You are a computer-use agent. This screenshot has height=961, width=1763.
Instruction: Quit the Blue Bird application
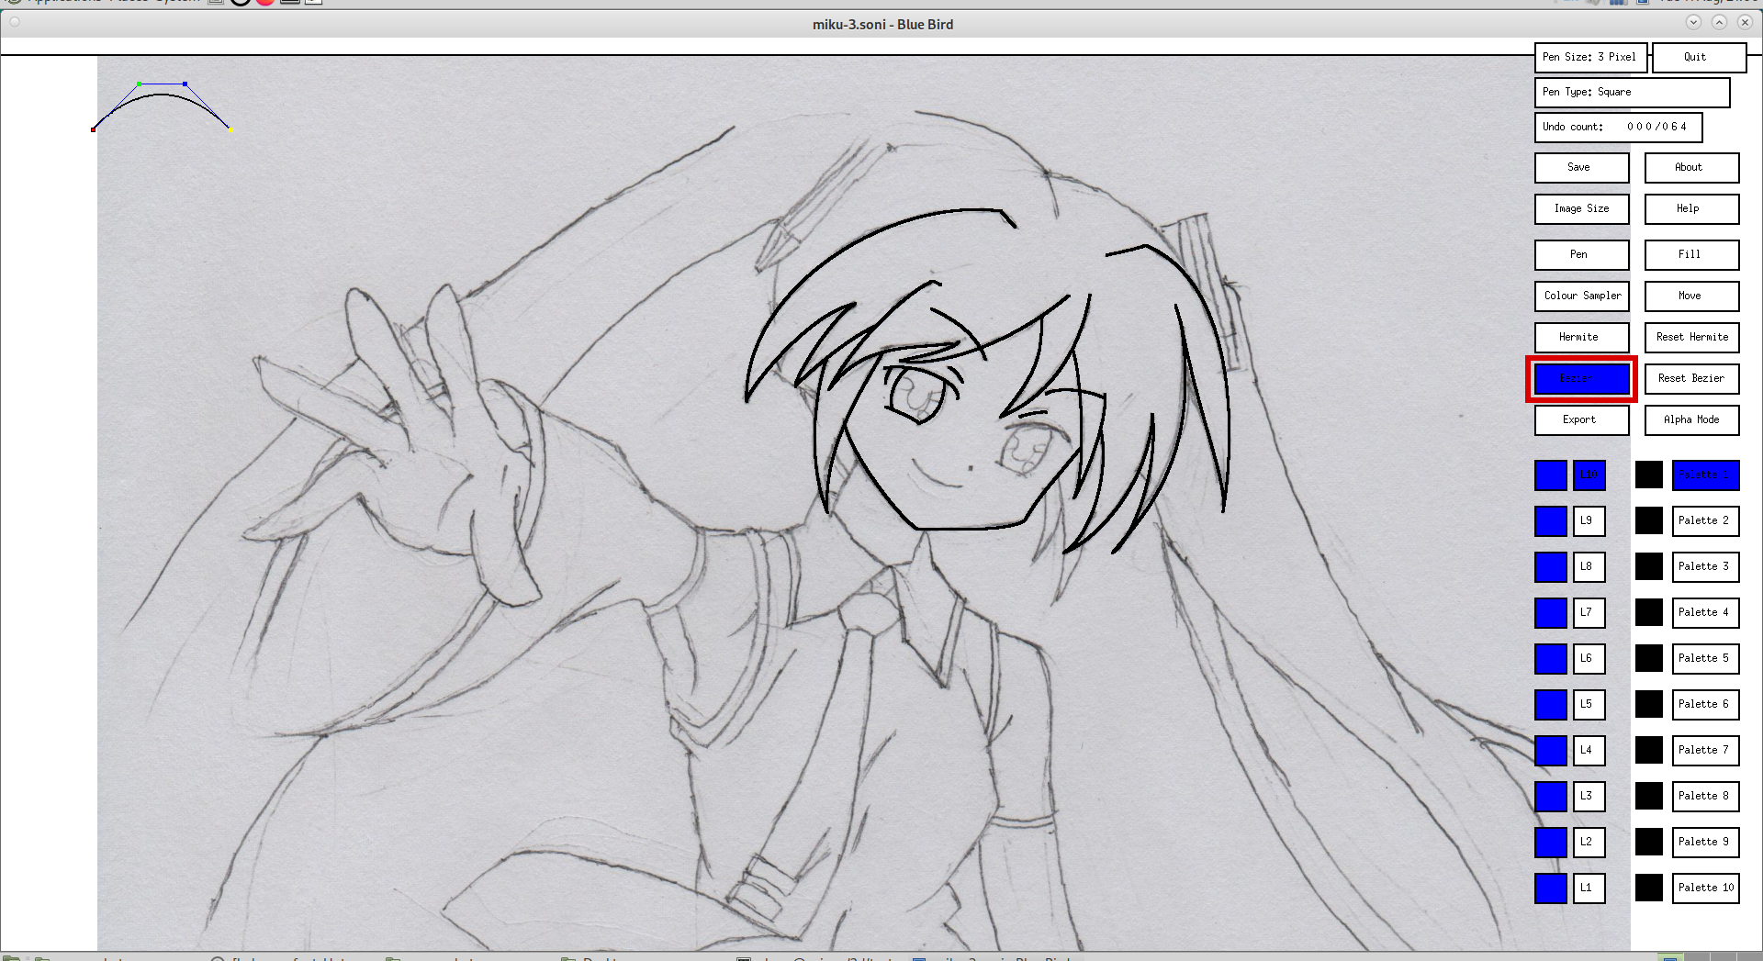(x=1699, y=58)
